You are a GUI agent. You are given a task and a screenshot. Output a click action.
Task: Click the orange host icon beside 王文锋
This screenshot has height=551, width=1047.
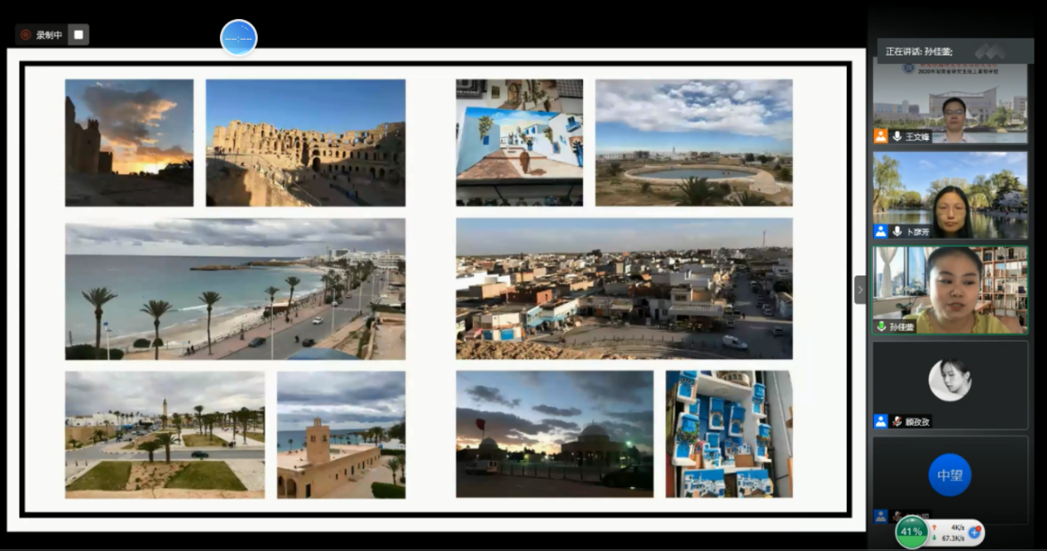[x=881, y=137]
